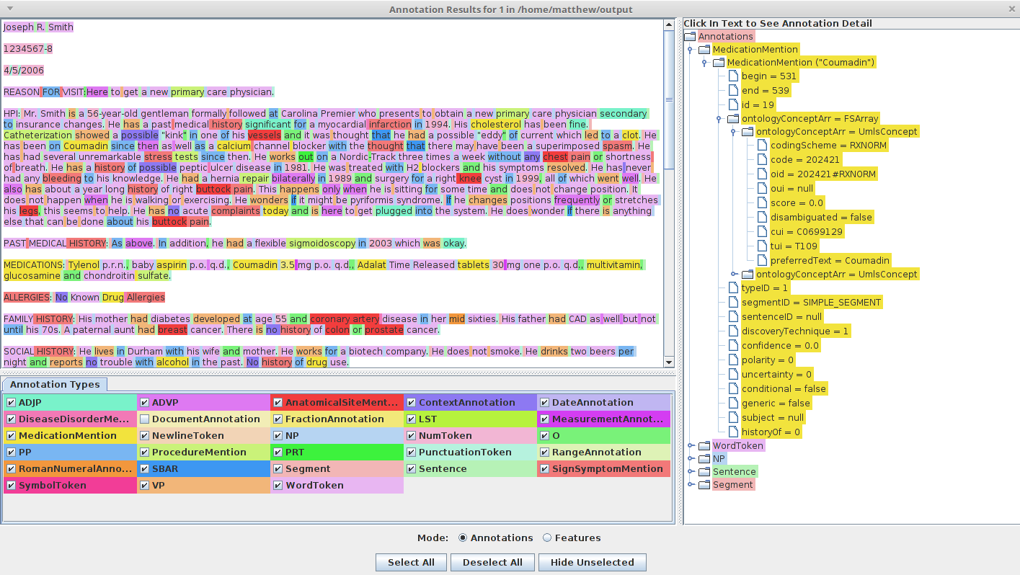The height and width of the screenshot is (575, 1020).
Task: Click the folder icon next to WordToken node
Action: click(704, 445)
